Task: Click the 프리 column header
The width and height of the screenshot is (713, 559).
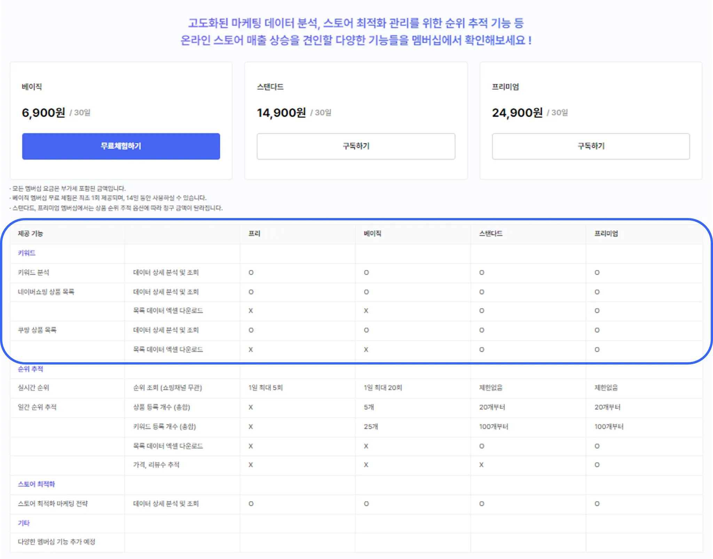Action: coord(254,234)
